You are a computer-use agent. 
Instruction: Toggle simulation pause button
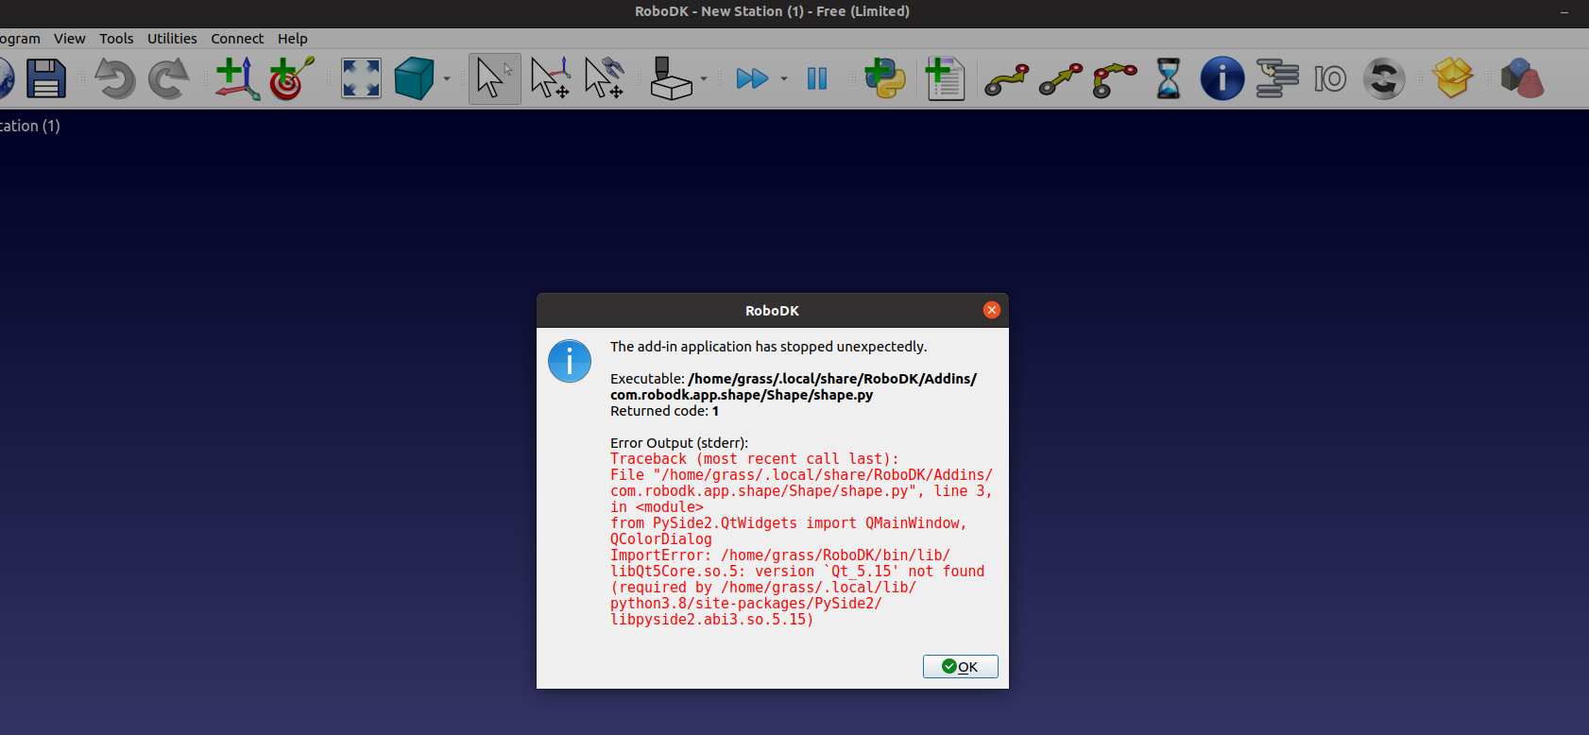click(x=817, y=79)
